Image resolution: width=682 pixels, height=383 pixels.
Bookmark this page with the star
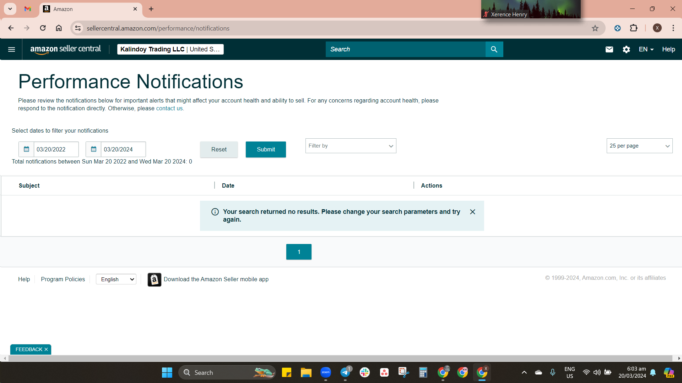[x=595, y=28]
